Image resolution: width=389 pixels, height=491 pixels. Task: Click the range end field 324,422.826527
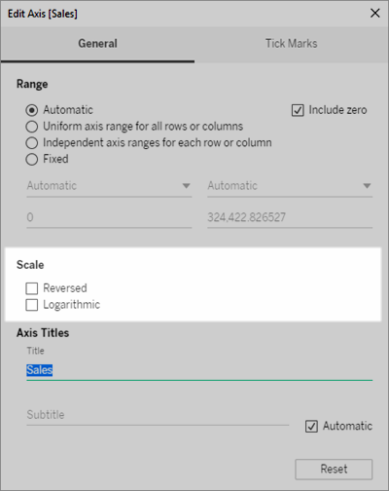(290, 217)
